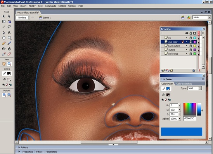213x154 pixels.
Task: Open the fill Type dropdown
Action: click(x=195, y=88)
